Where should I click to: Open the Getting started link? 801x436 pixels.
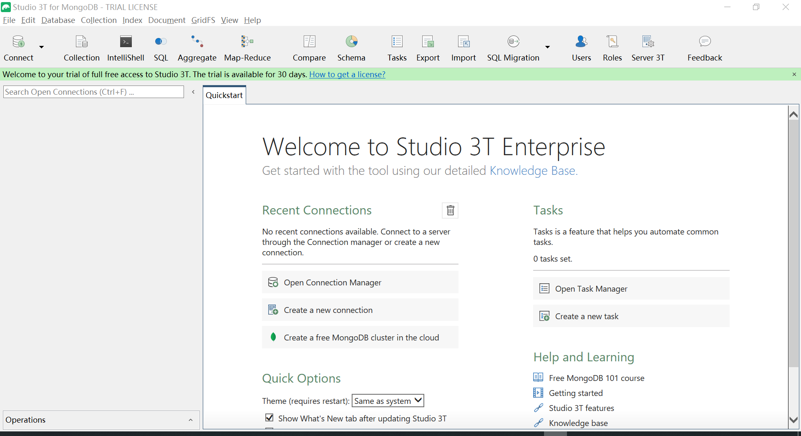click(576, 393)
